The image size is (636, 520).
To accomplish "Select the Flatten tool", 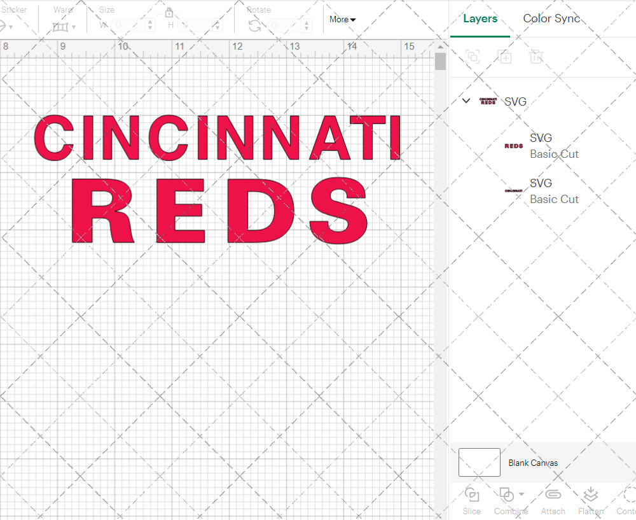I will pyautogui.click(x=590, y=494).
